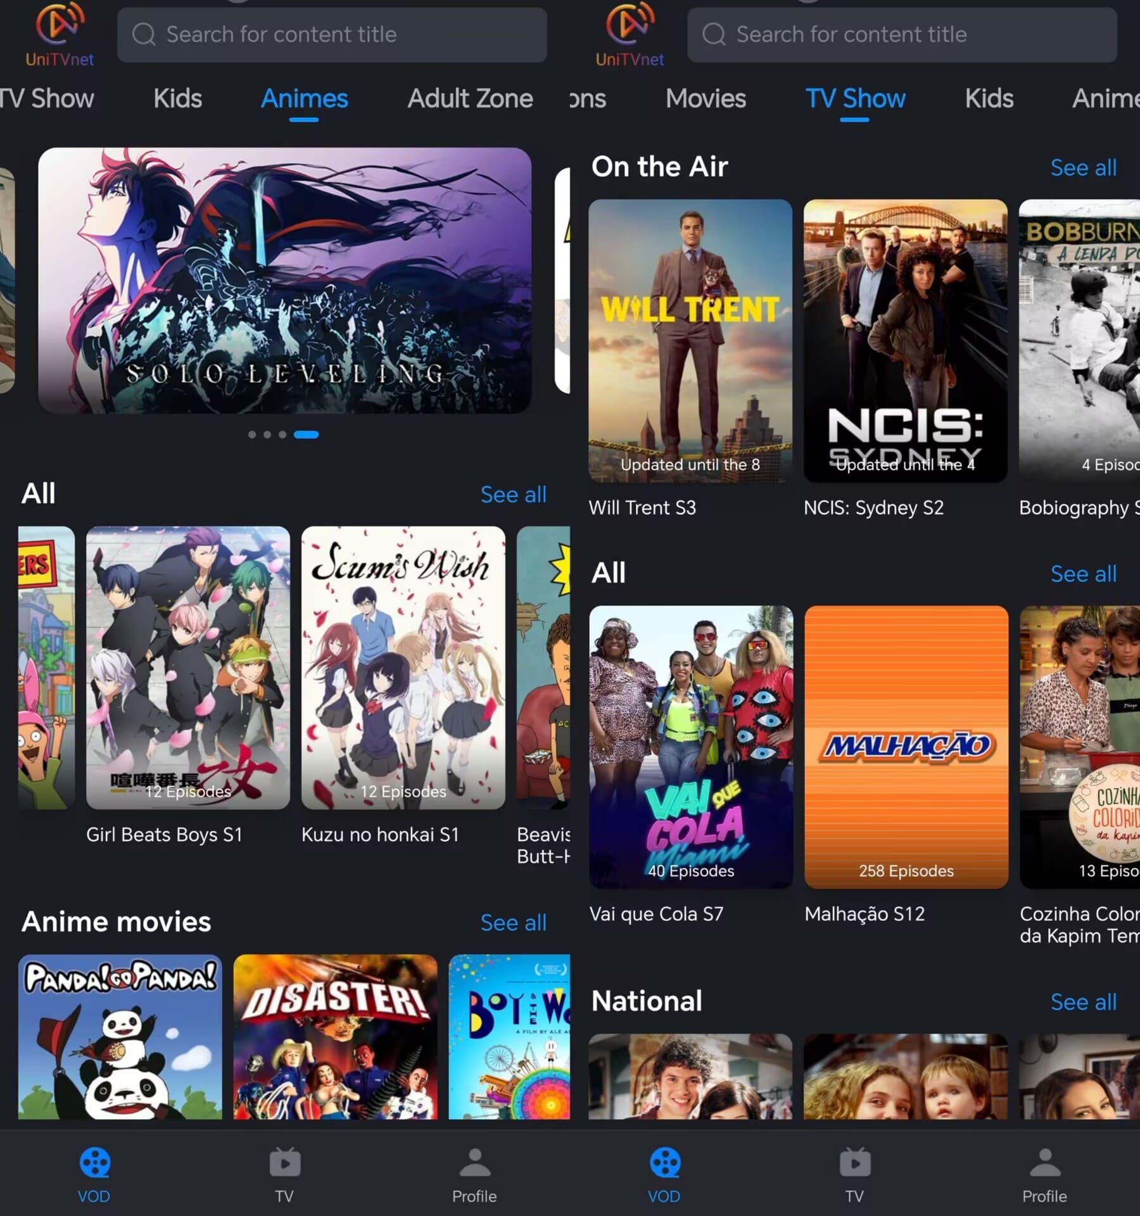Click the 'Vai que Cola S7' title
The width and height of the screenshot is (1140, 1216).
[x=656, y=914]
